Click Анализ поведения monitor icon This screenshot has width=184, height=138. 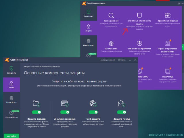[x=65, y=103]
